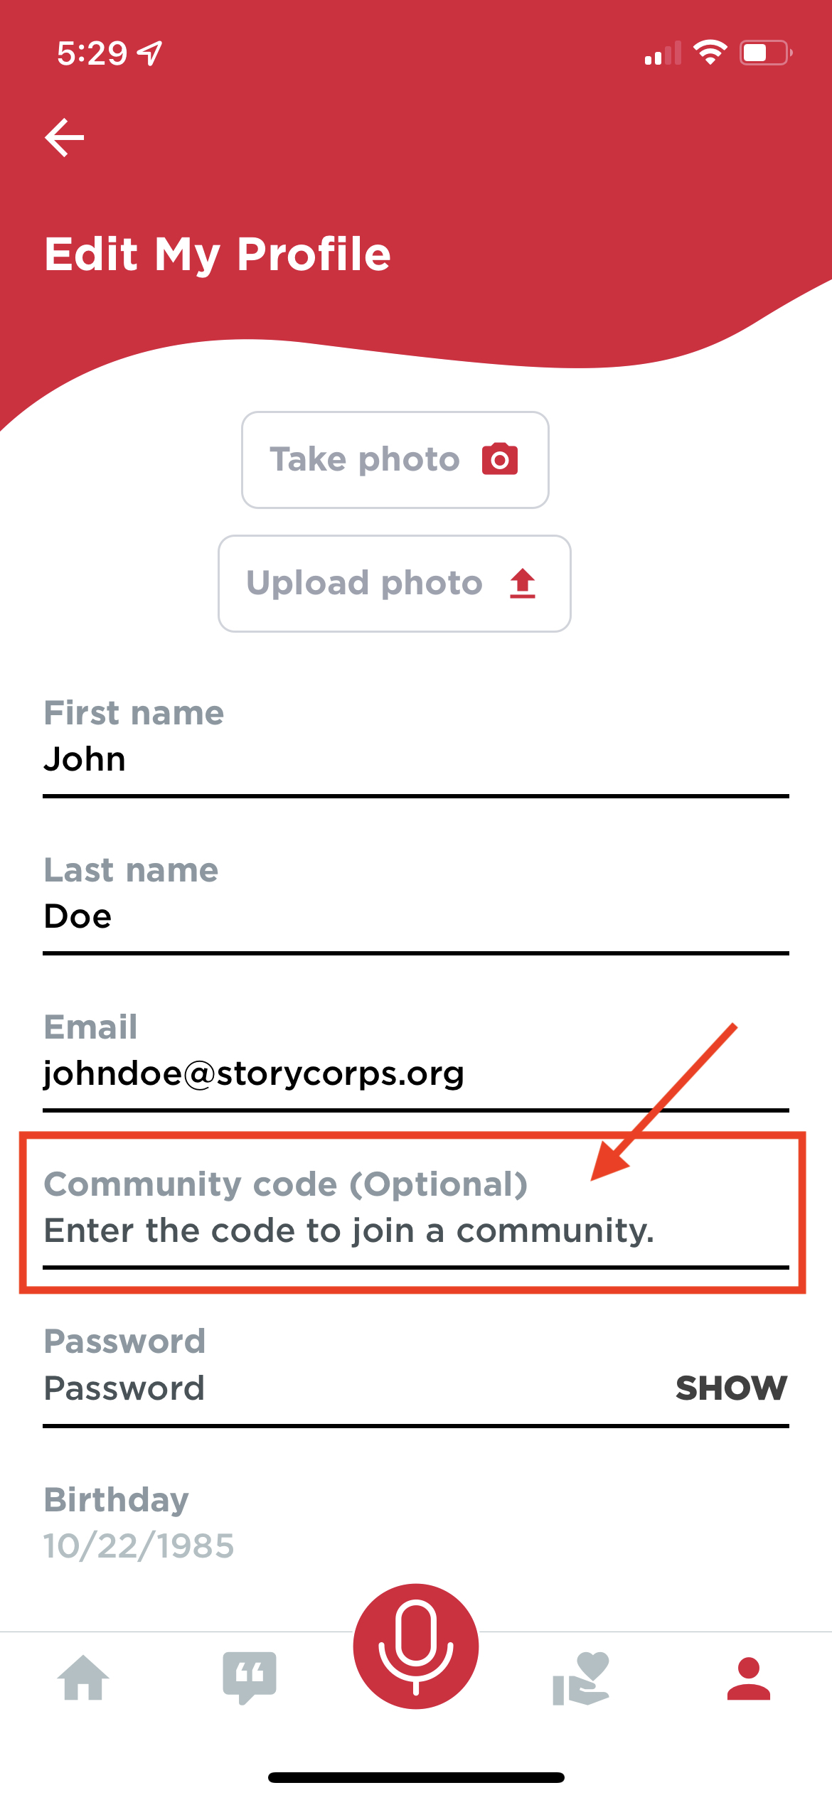Open the Home tab icon
This screenshot has width=832, height=1800.
(83, 1678)
